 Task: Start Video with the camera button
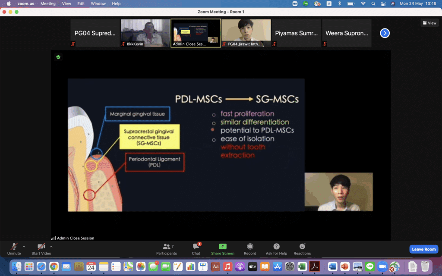pos(41,249)
